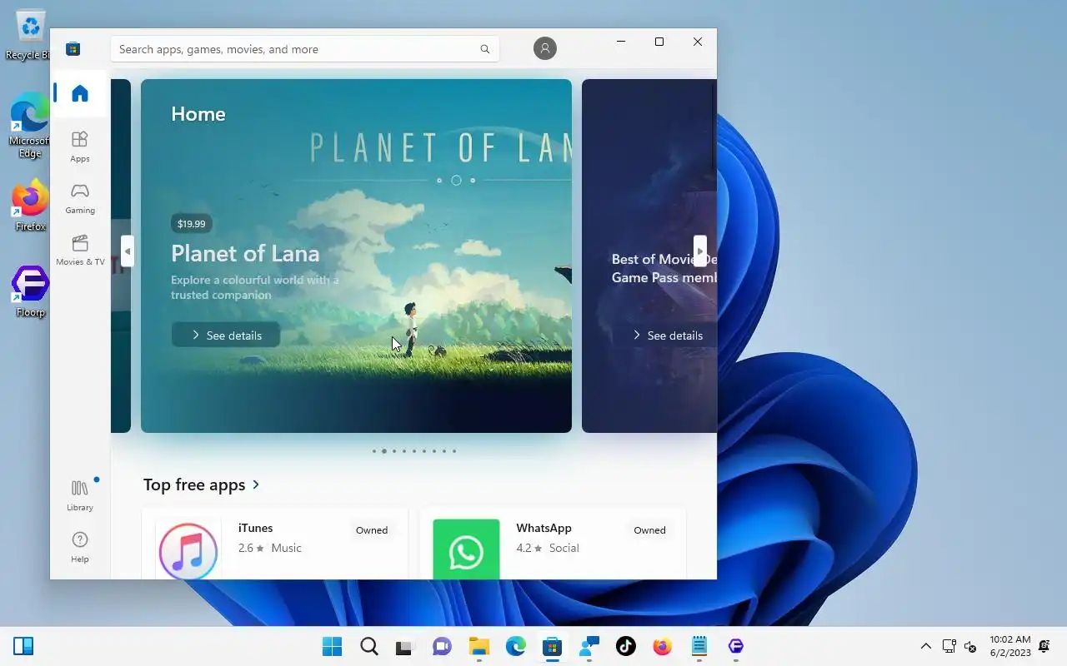Image resolution: width=1067 pixels, height=666 pixels.
Task: Show next carousel slide with right arrow
Action: tap(700, 251)
